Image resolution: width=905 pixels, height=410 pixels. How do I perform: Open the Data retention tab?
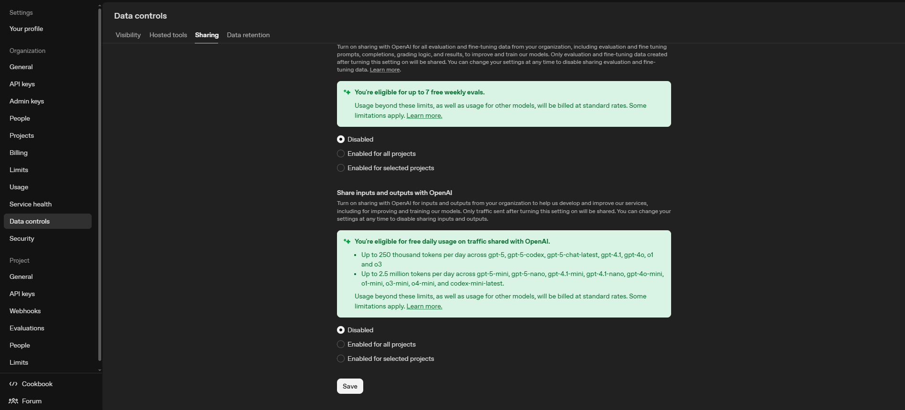click(248, 35)
